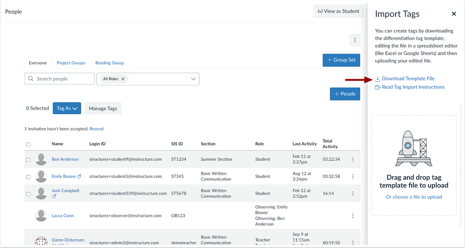Image resolution: width=465 pixels, height=248 pixels.
Task: Click the Login ID column header
Action: click(97, 144)
